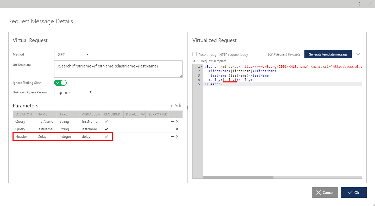Click the Uri Template text field
The height and width of the screenshot is (206, 375).
[x=118, y=69]
